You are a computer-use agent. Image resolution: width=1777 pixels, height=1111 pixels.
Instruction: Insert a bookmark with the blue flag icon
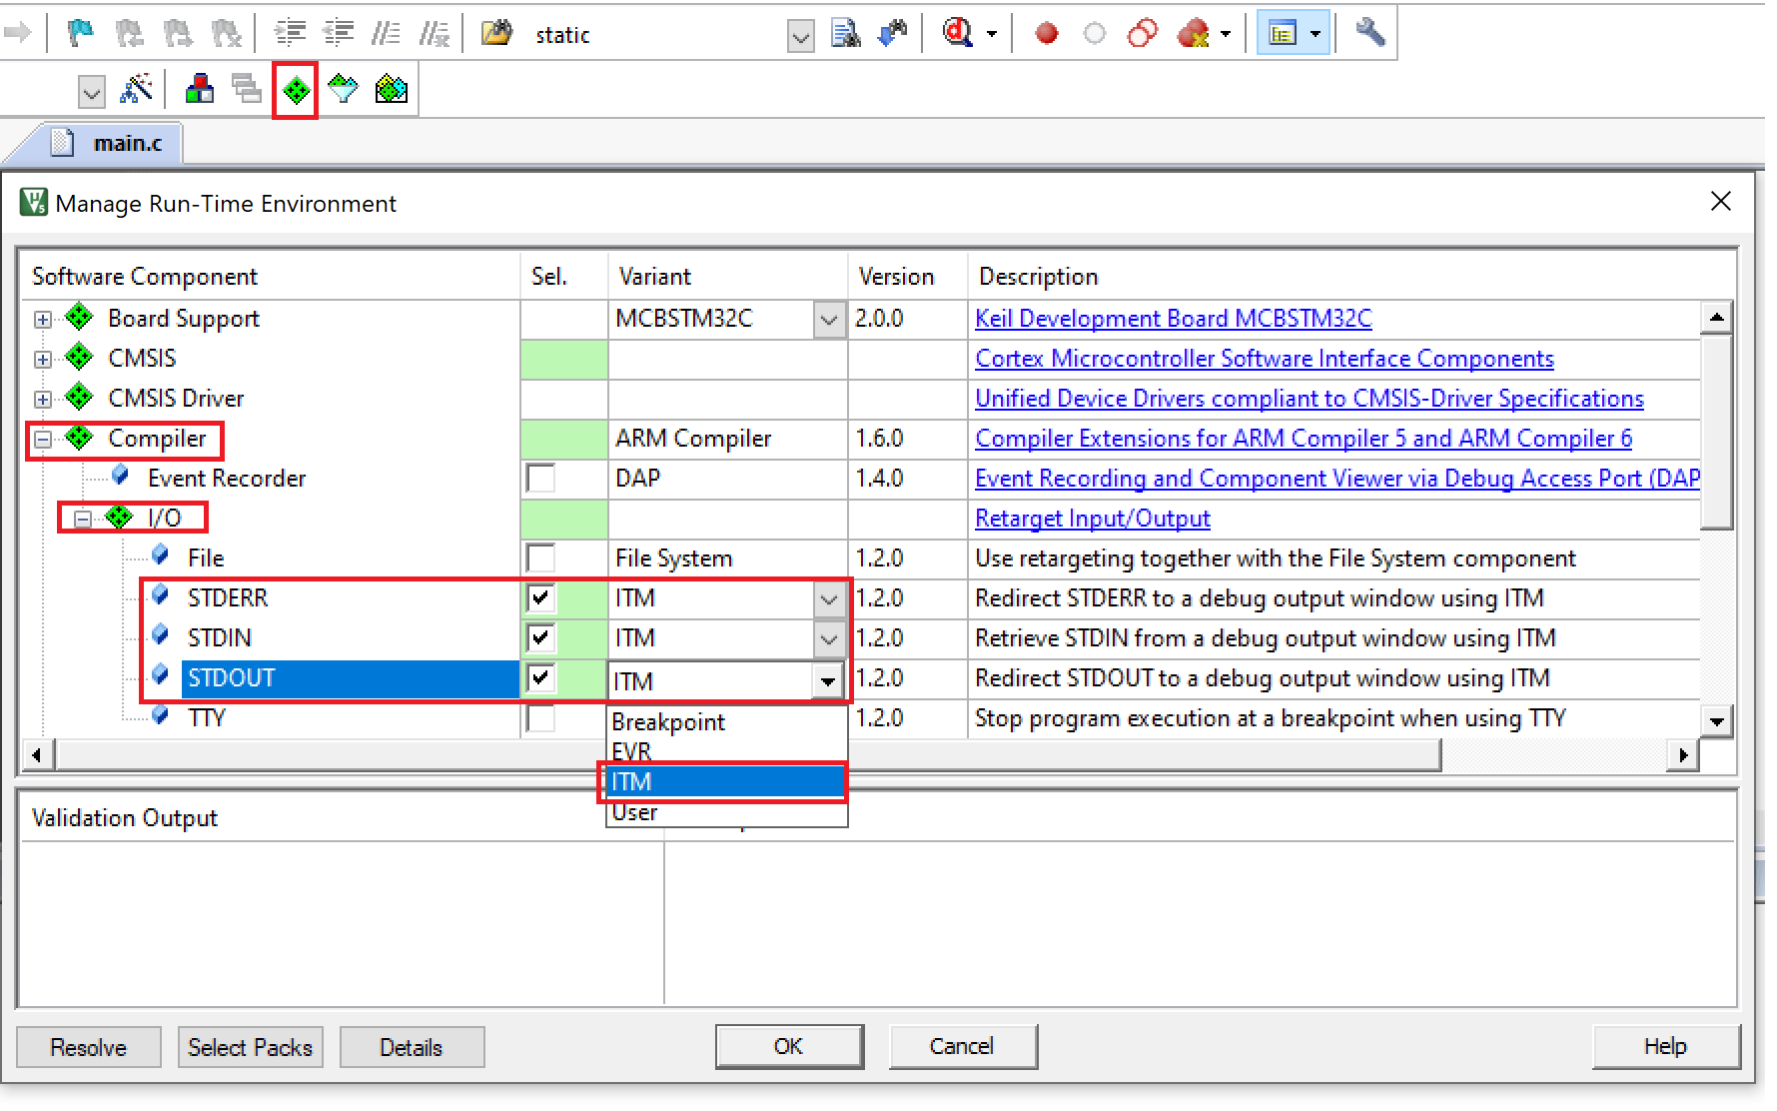point(80,33)
